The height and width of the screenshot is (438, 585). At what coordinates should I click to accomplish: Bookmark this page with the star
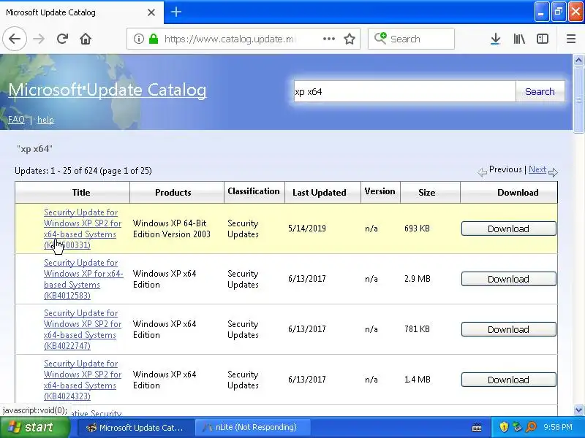(x=350, y=39)
